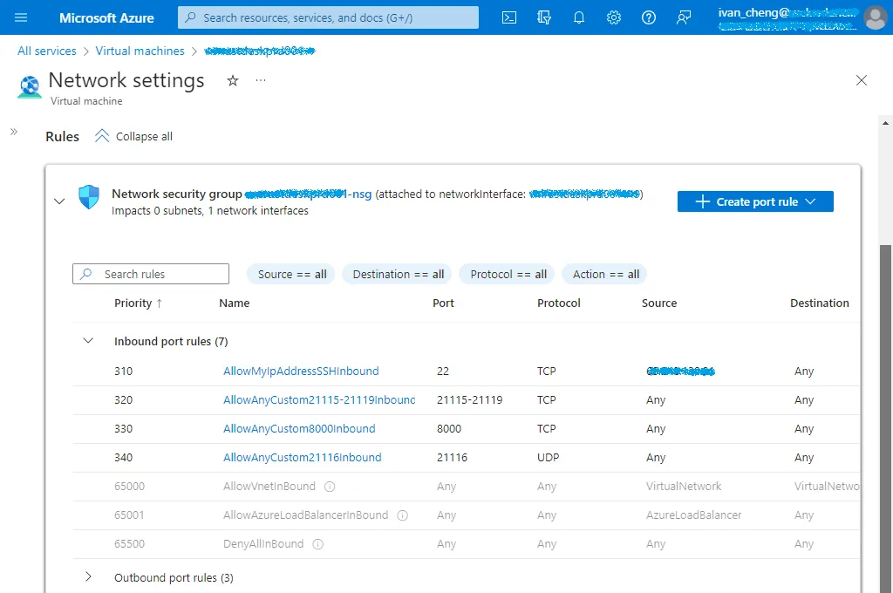
Task: Sort by the Port column header
Action: tap(443, 303)
